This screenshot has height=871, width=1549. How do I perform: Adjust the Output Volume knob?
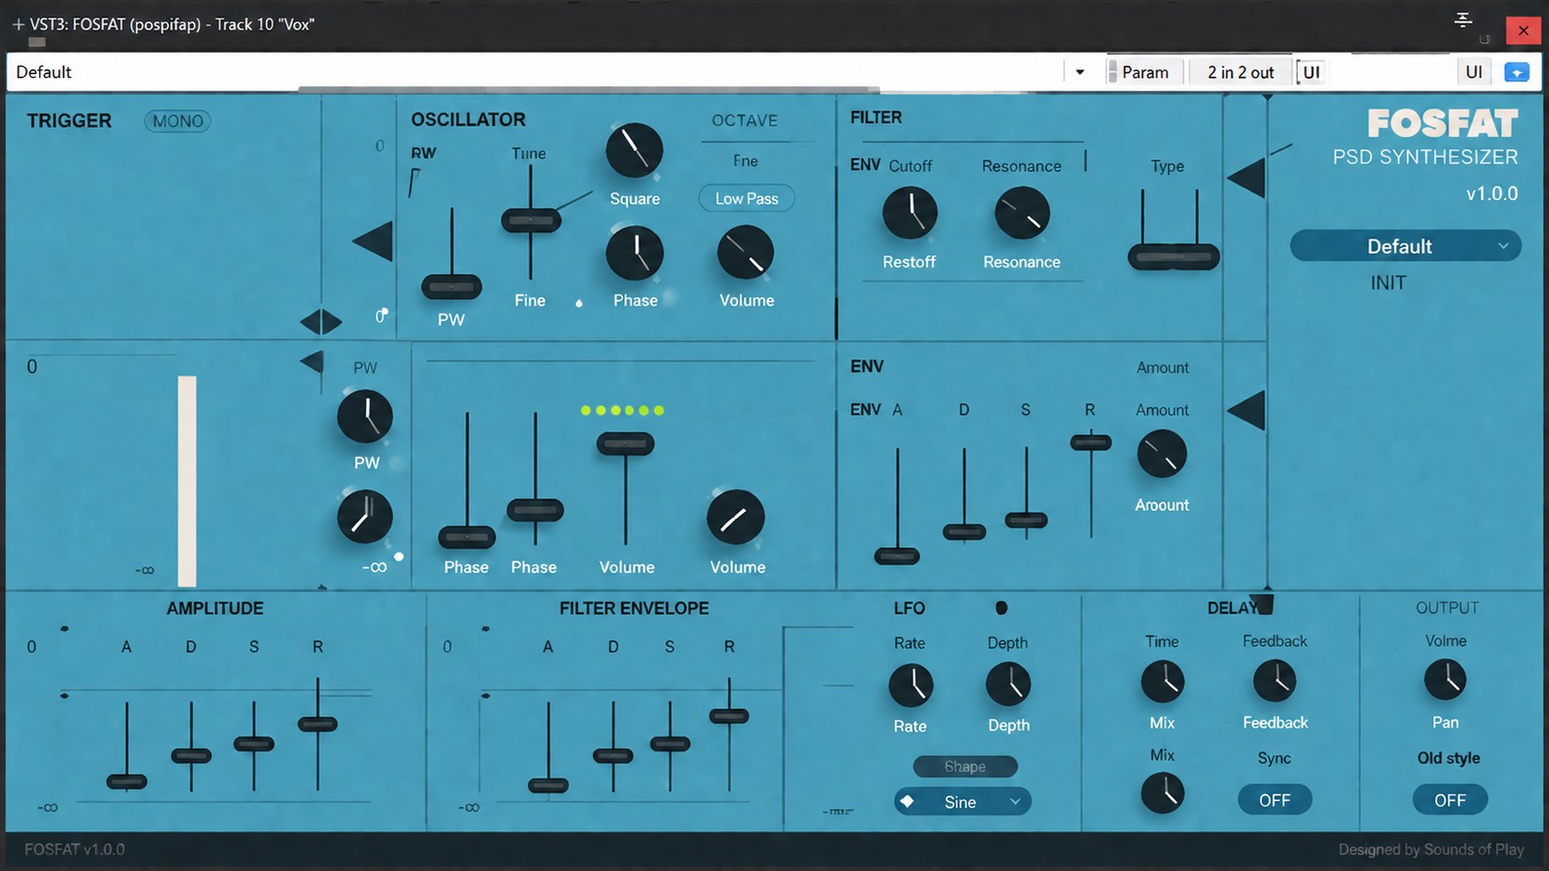pyautogui.click(x=1445, y=680)
